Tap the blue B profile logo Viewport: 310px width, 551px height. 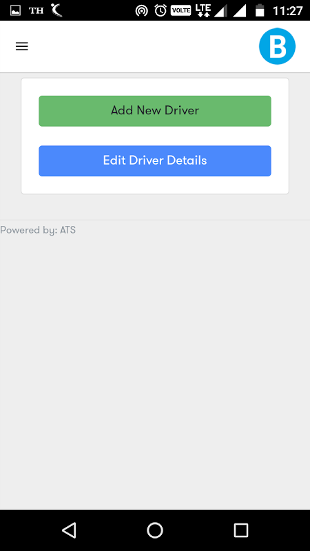click(278, 46)
